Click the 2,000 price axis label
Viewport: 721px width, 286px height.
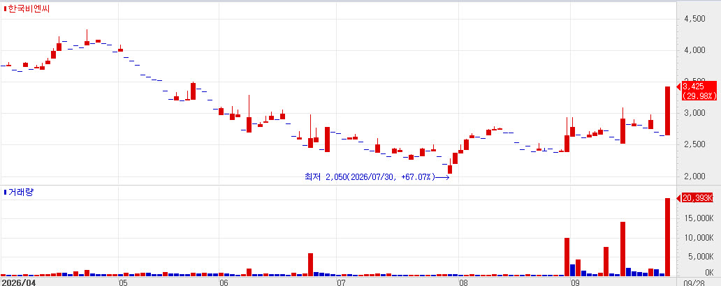694,176
